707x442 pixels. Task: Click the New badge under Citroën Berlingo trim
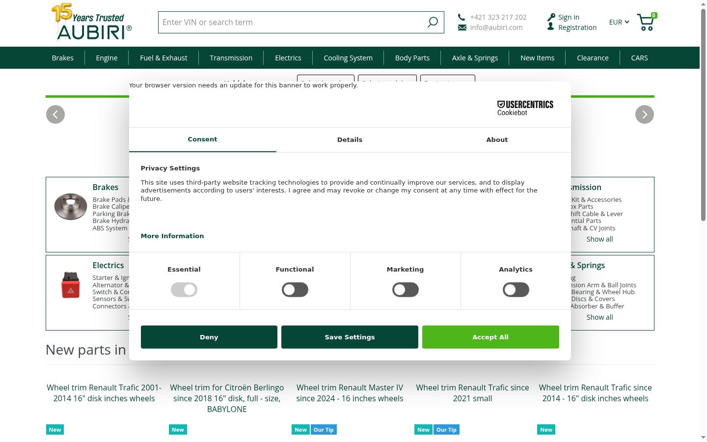178,430
